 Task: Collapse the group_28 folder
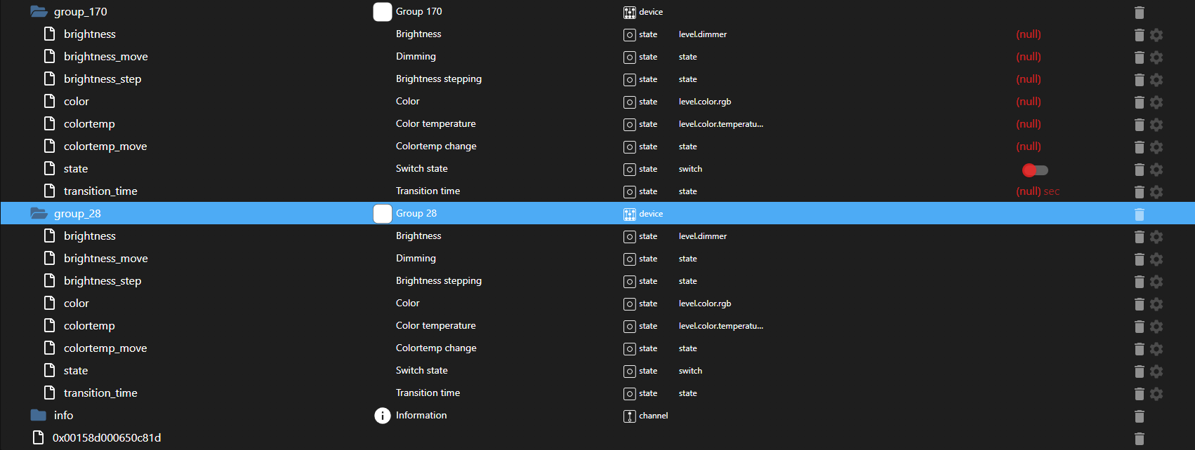point(39,214)
